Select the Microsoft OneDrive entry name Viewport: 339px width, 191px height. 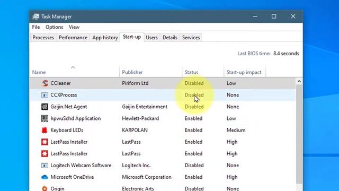(72, 177)
